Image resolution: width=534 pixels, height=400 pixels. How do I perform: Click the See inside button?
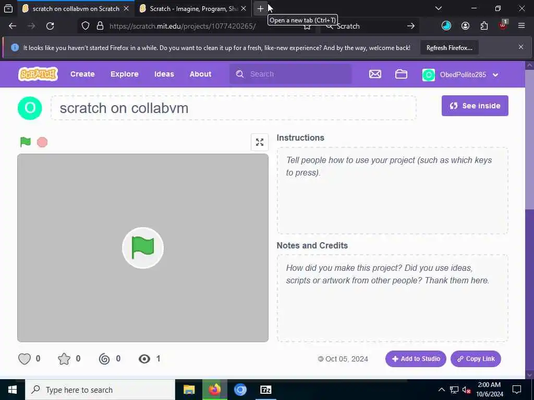(x=475, y=106)
